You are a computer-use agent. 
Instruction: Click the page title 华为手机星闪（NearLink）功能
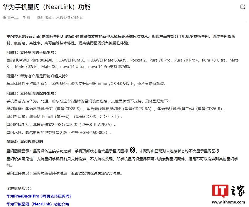47,7
